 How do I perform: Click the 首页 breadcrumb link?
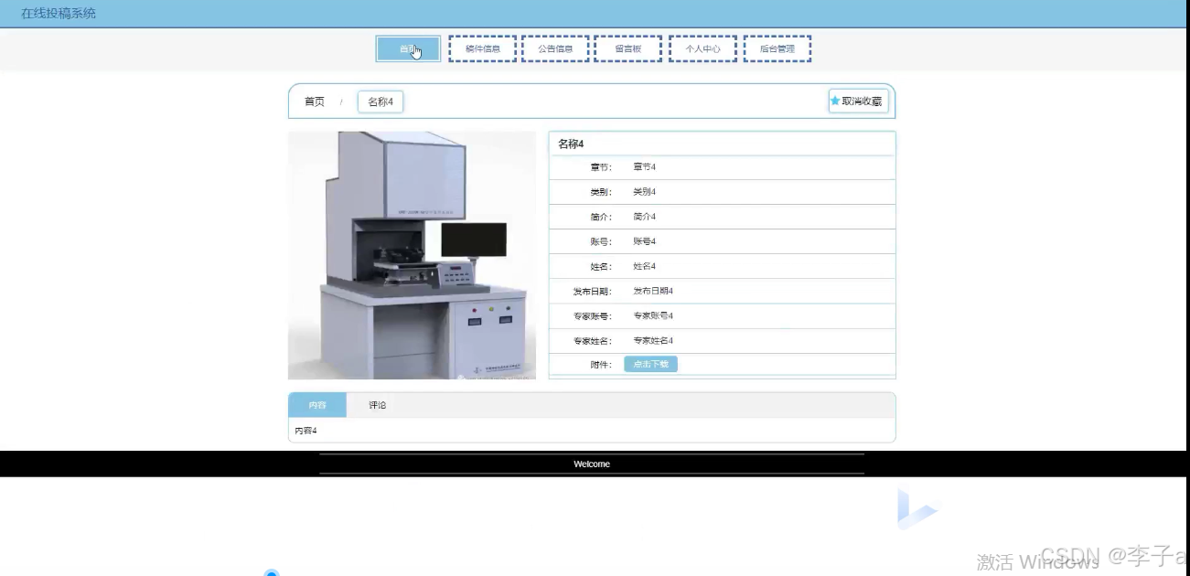[x=316, y=101]
